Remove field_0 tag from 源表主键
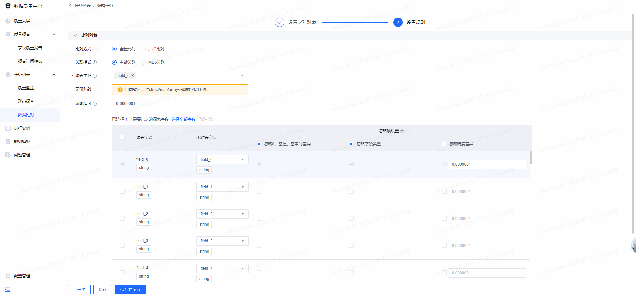 [133, 76]
